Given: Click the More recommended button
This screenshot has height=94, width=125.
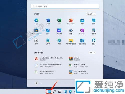Looking at the screenshot, I should [92, 53].
